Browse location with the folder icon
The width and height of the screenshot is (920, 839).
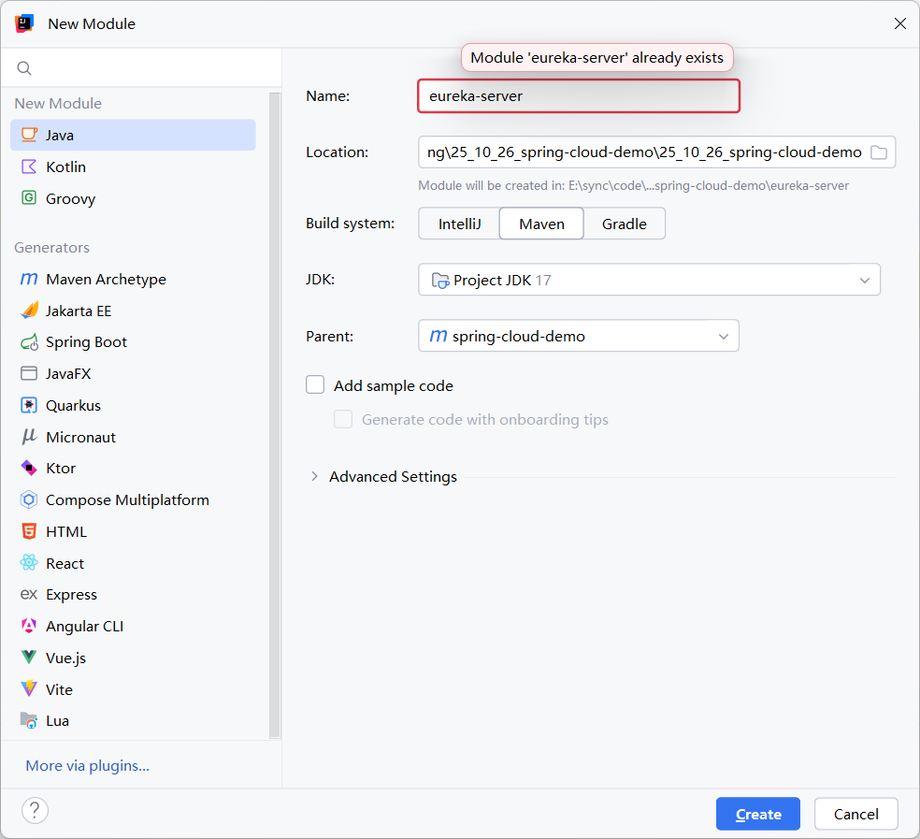(879, 152)
